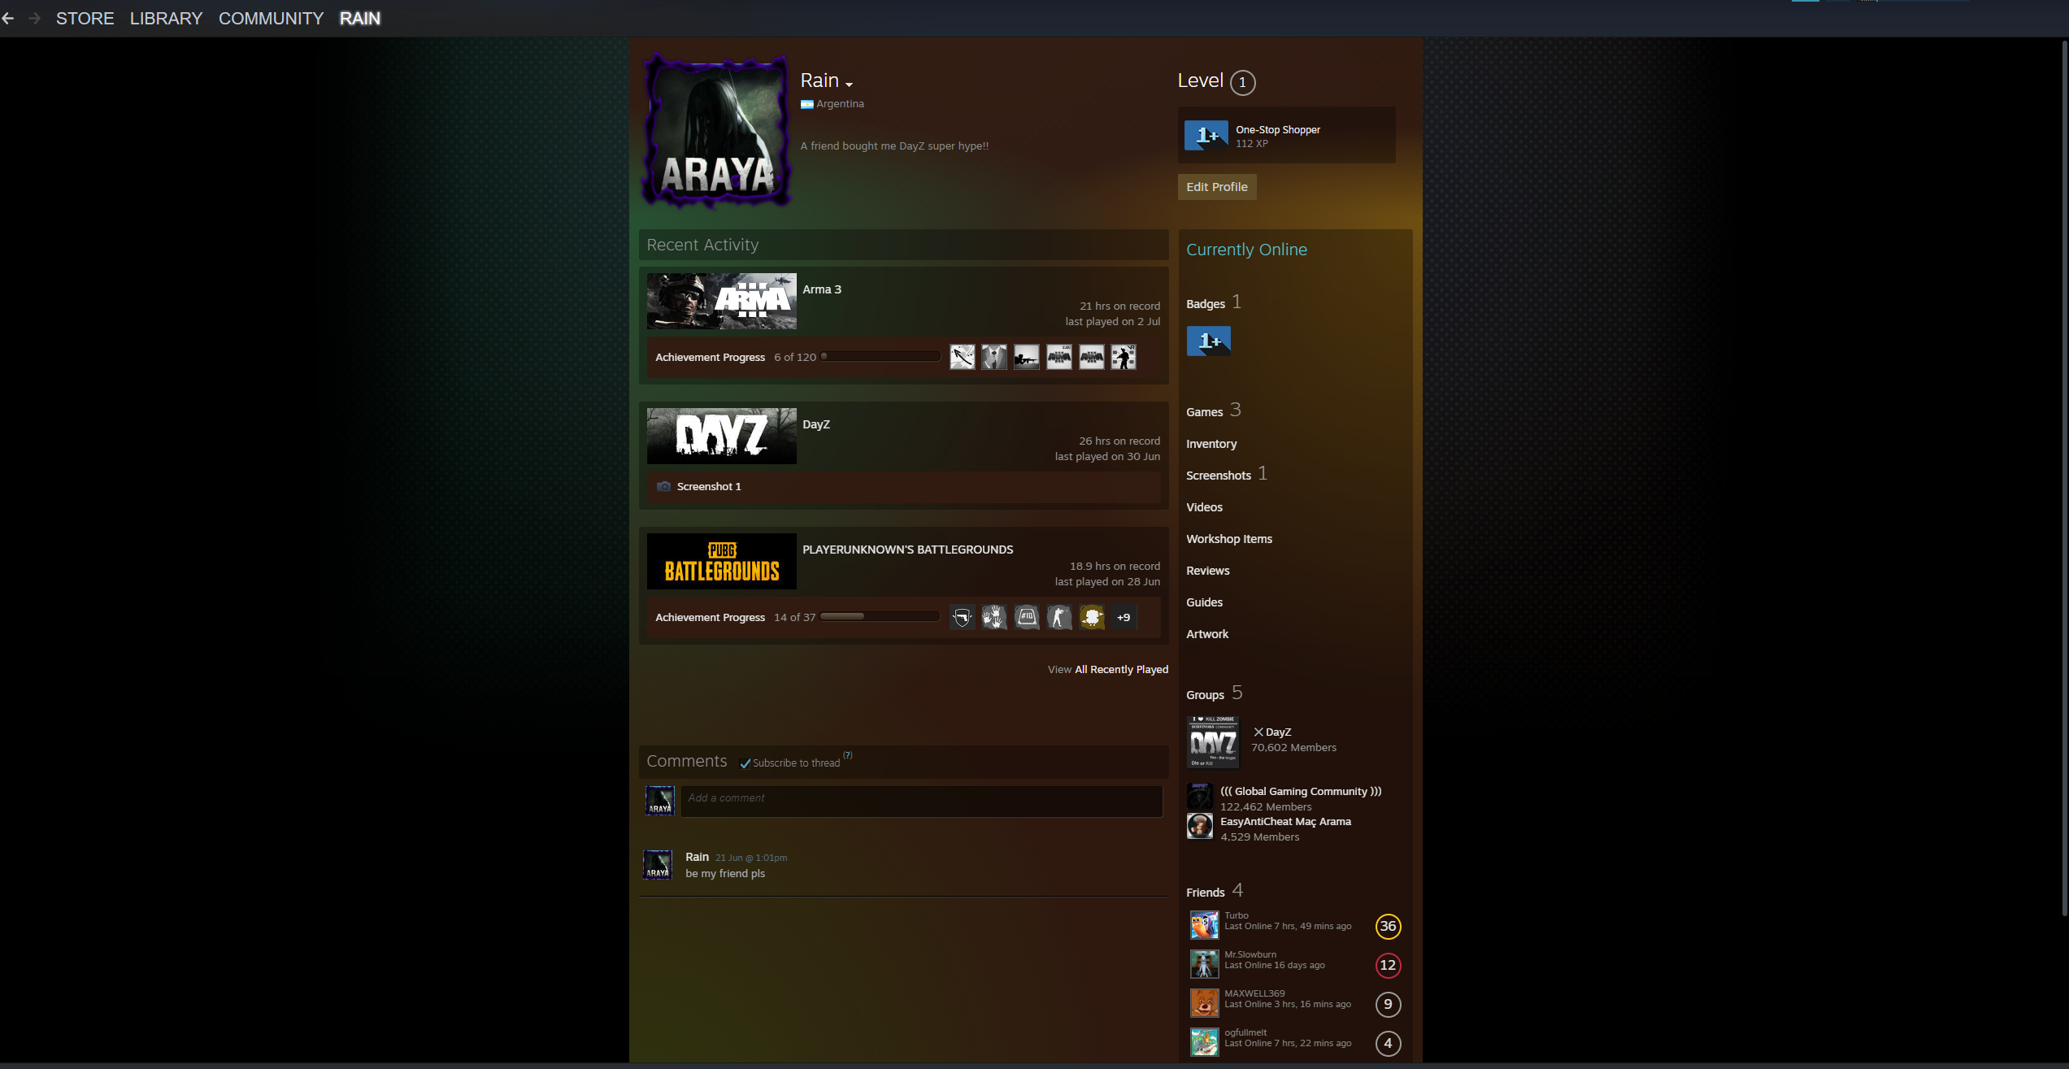Open the Screenshots page
Screen dimensions: 2069x1069
[x=1218, y=476]
